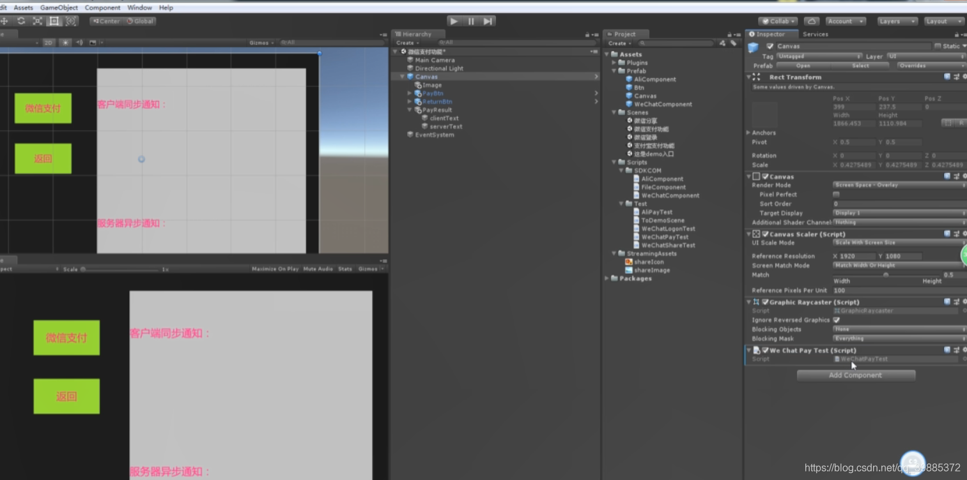967x480 pixels.
Task: Expand the Anchors section
Action: (748, 133)
